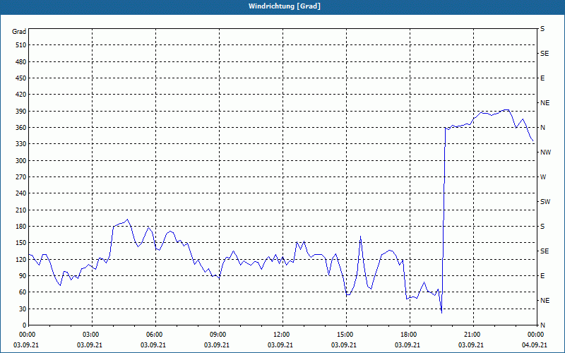Click the 'NE' label beside 30
Screen dimensions: 565x353
(545, 301)
